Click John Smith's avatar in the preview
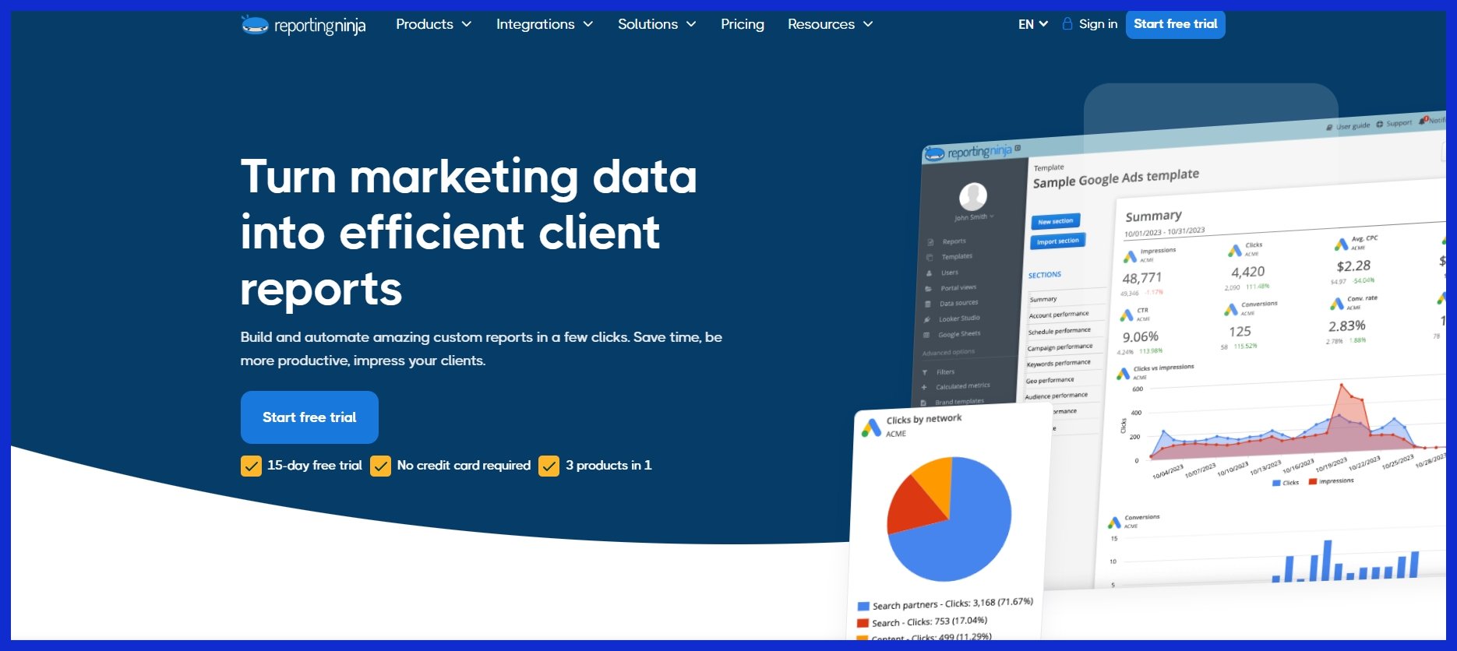 [972, 196]
